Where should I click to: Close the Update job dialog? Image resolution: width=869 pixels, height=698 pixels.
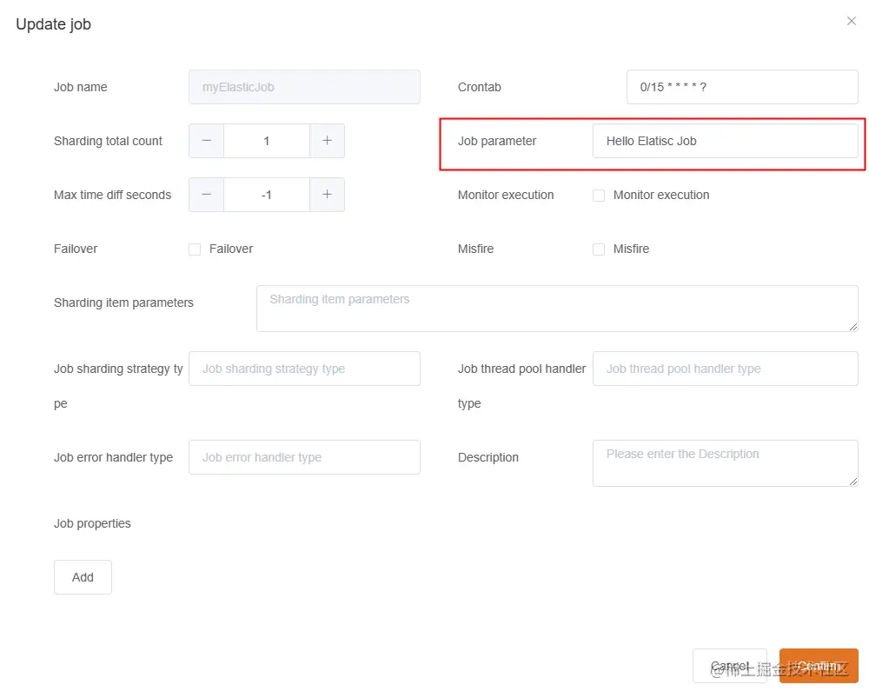point(852,21)
